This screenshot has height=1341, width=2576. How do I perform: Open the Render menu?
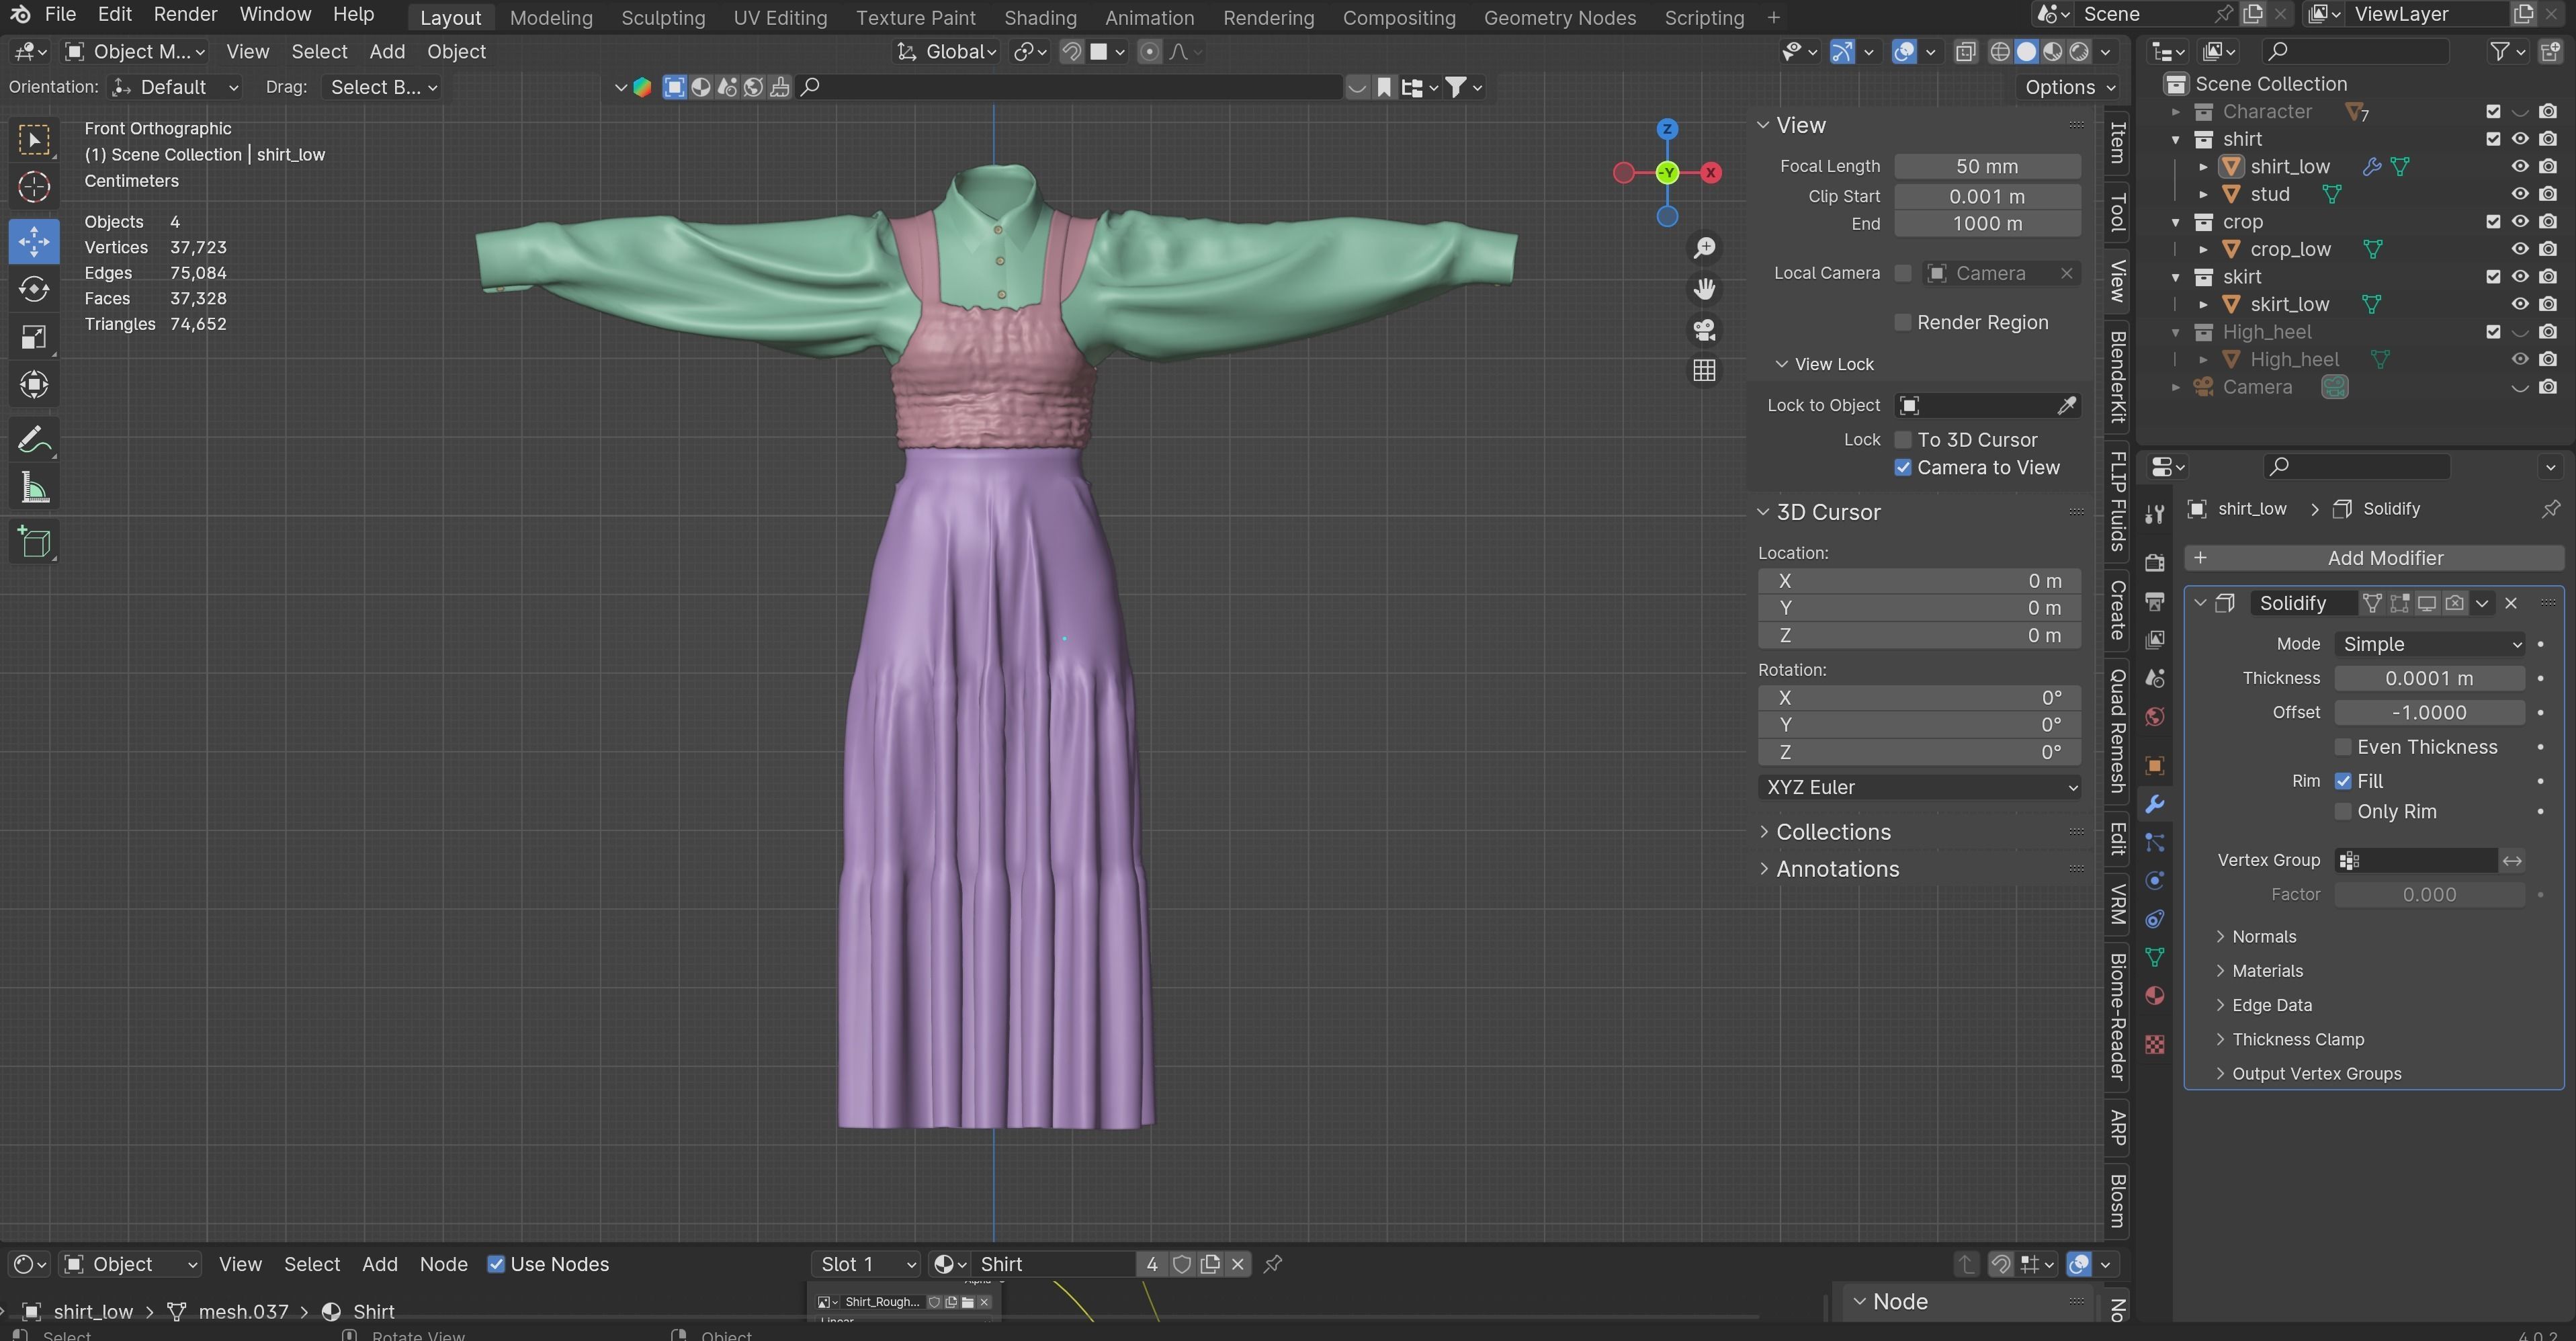click(185, 14)
